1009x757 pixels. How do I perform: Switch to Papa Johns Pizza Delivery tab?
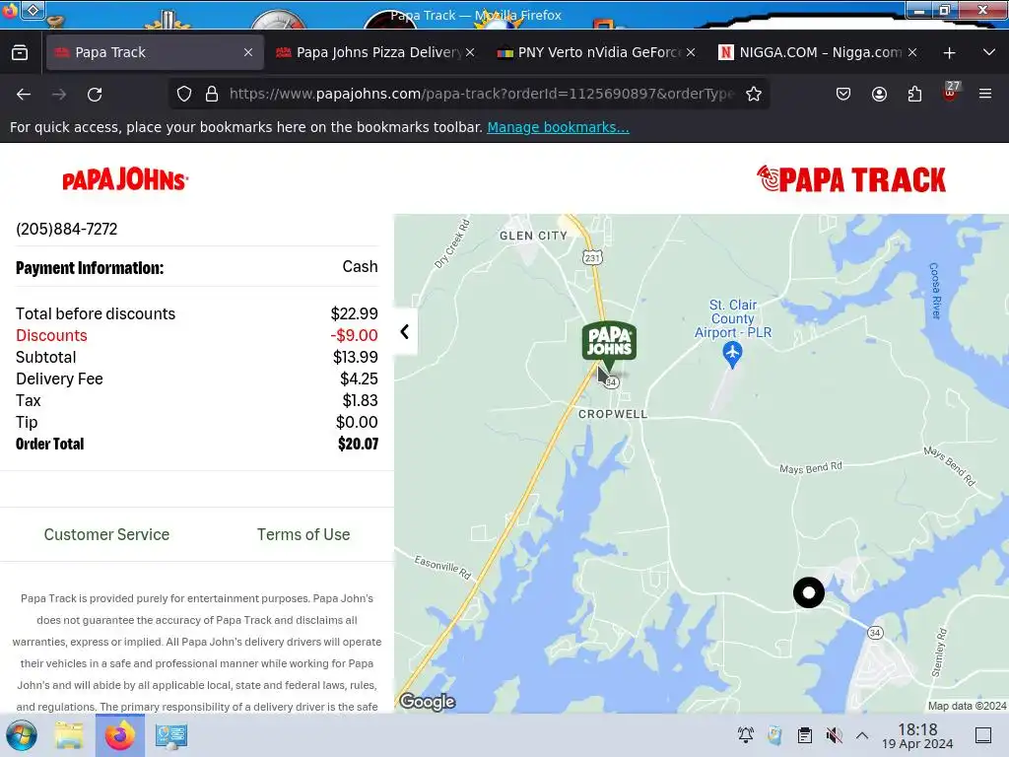[x=375, y=52]
